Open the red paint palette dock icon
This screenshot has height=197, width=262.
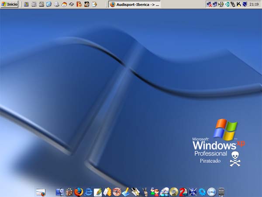117,192
